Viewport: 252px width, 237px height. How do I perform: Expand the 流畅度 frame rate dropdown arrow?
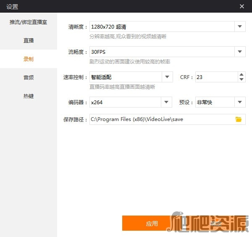240,52
